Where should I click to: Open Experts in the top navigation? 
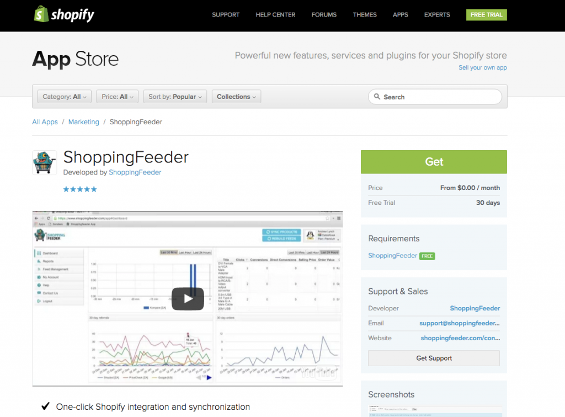point(437,15)
